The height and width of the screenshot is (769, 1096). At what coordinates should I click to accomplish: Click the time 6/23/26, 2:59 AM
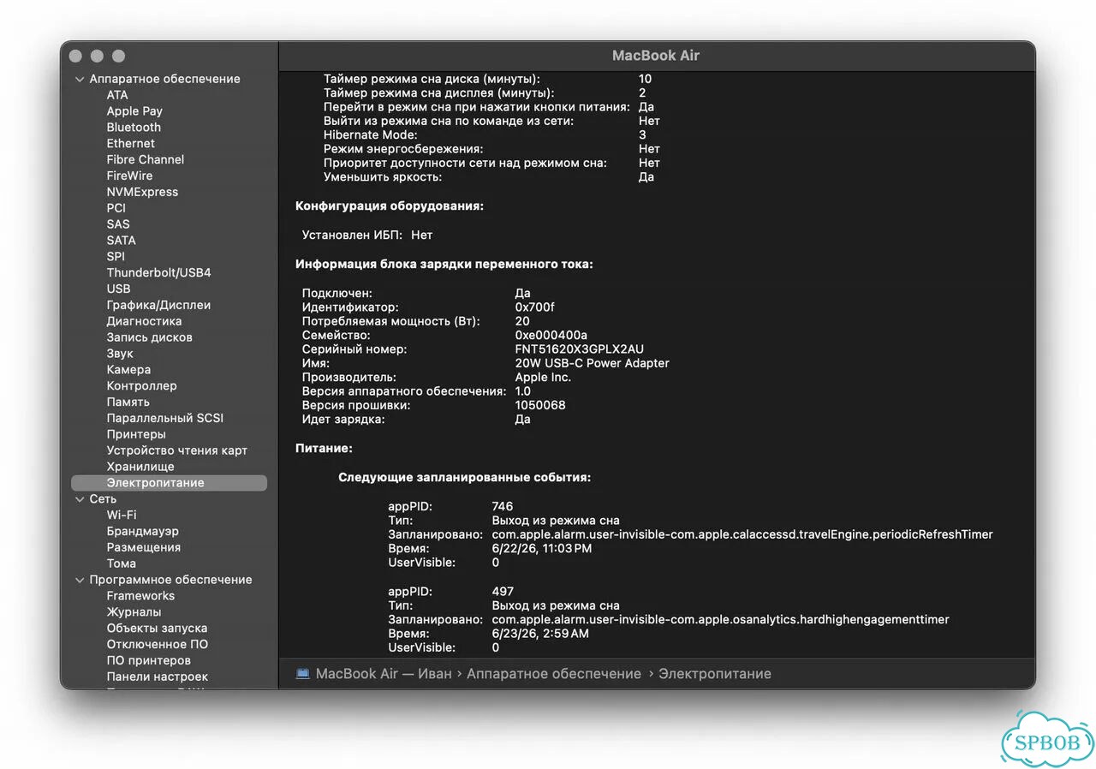(x=540, y=634)
